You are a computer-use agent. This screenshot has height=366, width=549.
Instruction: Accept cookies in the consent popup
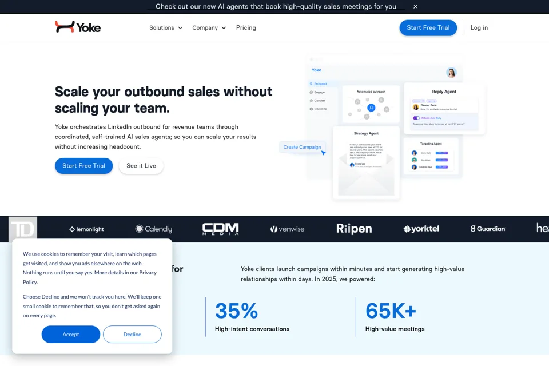coord(71,335)
